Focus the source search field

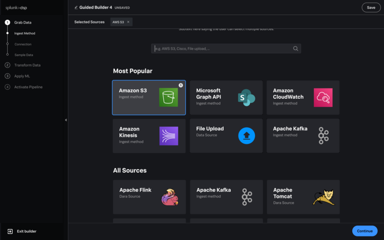point(226,49)
